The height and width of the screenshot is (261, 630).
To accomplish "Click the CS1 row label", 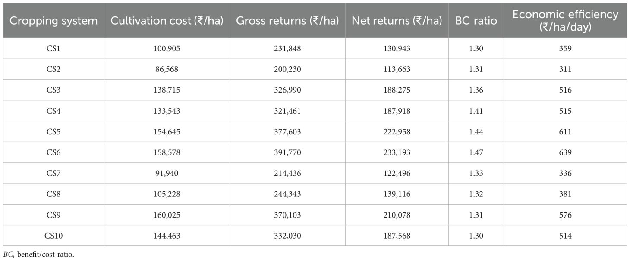I will click(x=54, y=49).
